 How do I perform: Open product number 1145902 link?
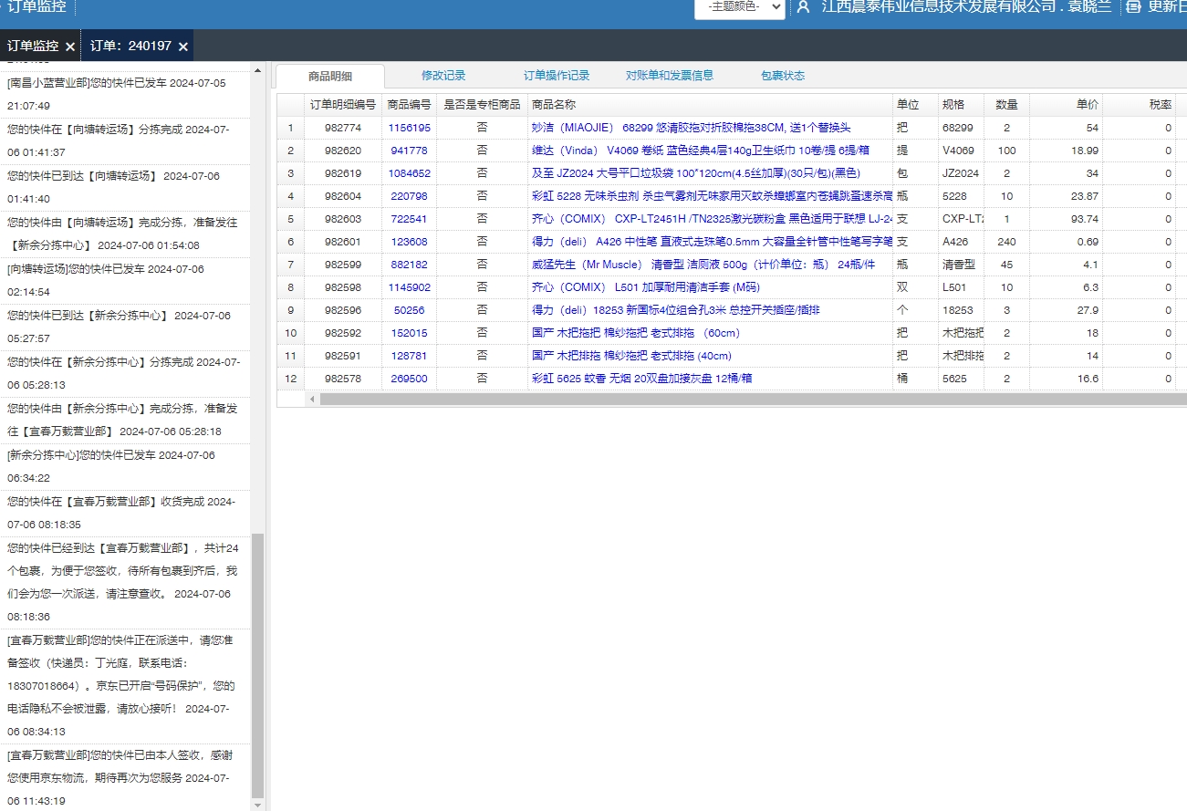click(x=409, y=287)
